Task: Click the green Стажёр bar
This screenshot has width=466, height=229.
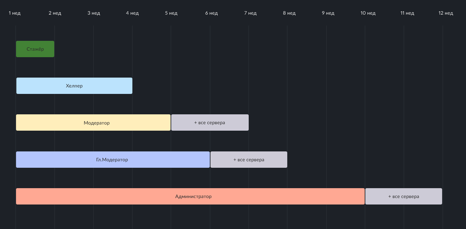Action: [x=35, y=49]
